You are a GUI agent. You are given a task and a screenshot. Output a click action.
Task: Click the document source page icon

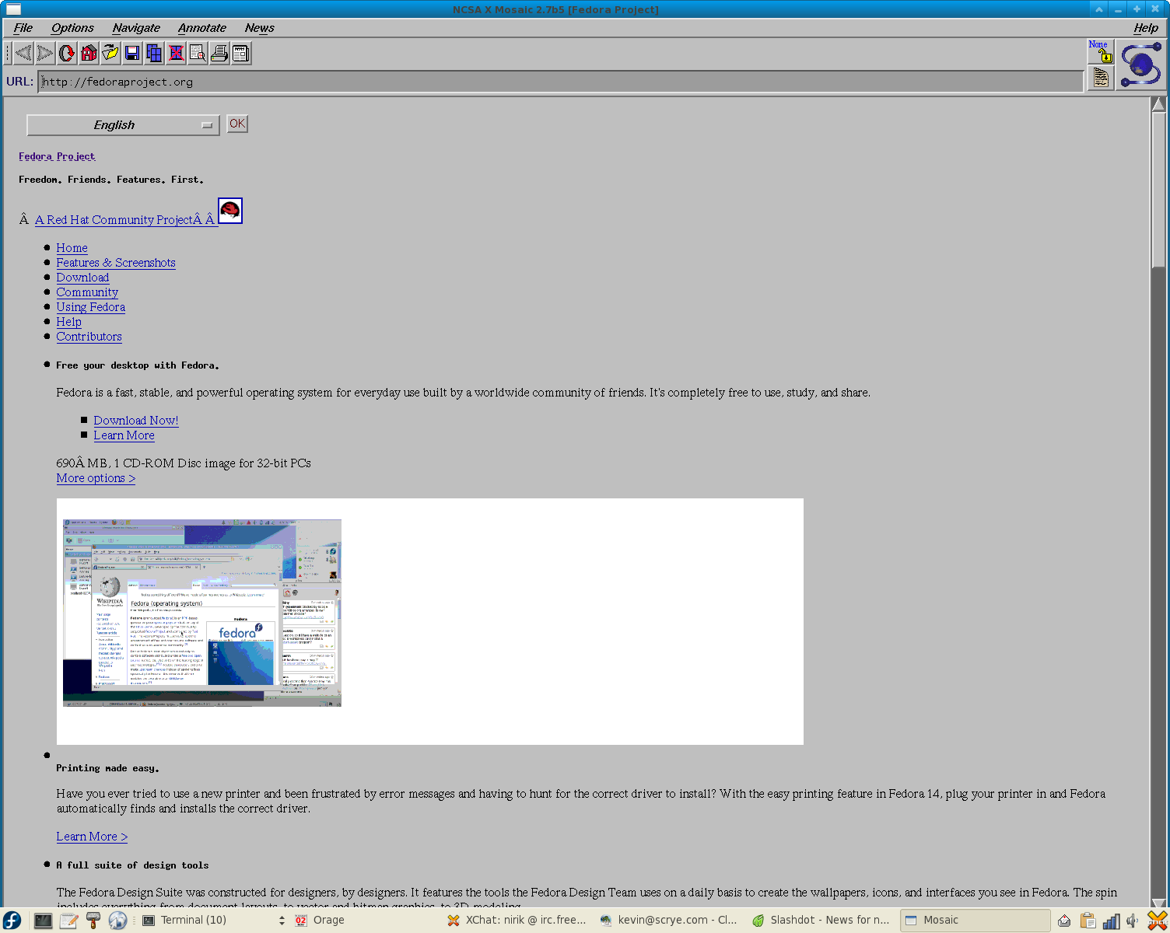pyautogui.click(x=1100, y=78)
